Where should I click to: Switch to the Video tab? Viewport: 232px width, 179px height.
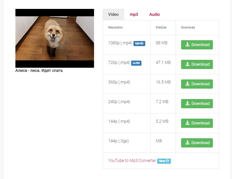coord(113,15)
